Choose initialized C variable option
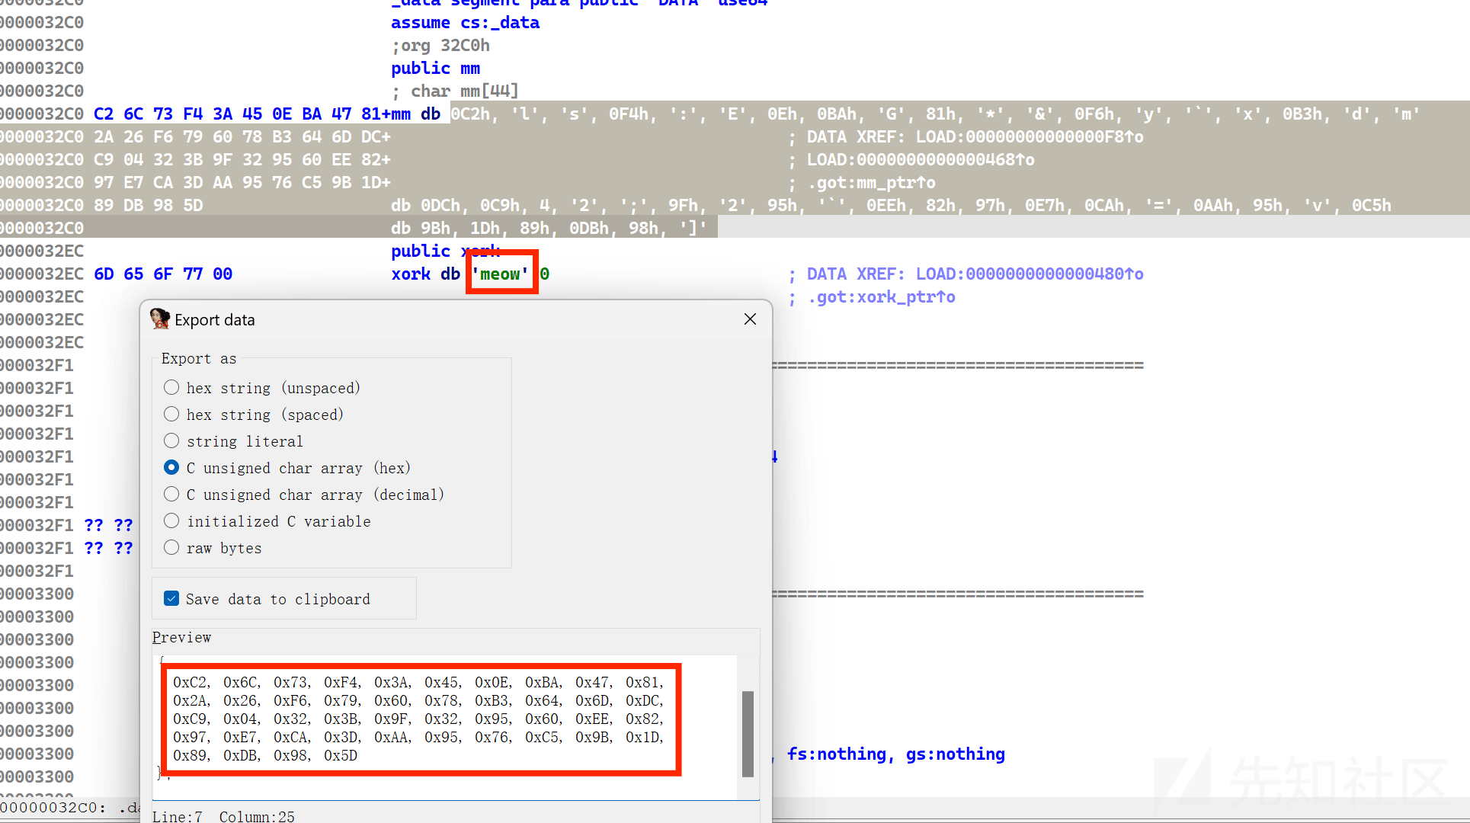The height and width of the screenshot is (823, 1470). click(x=267, y=521)
